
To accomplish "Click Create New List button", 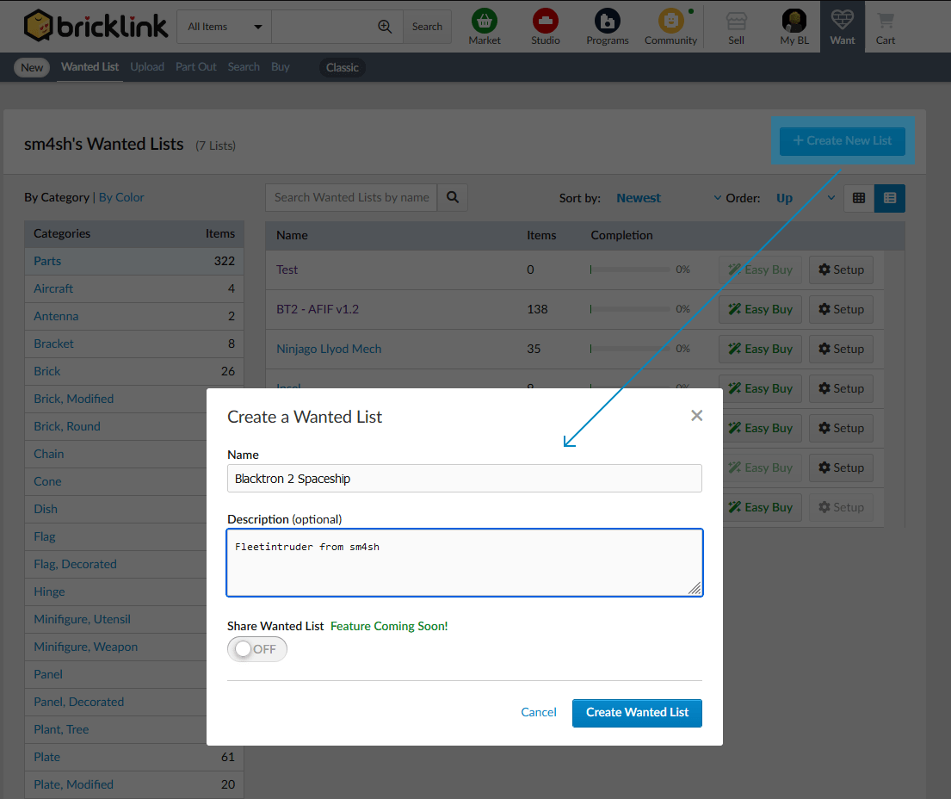I will (843, 140).
